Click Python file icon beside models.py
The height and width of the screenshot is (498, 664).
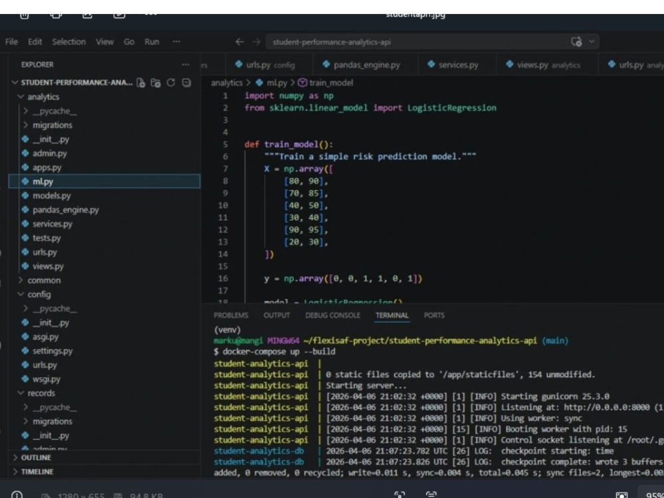click(25, 196)
